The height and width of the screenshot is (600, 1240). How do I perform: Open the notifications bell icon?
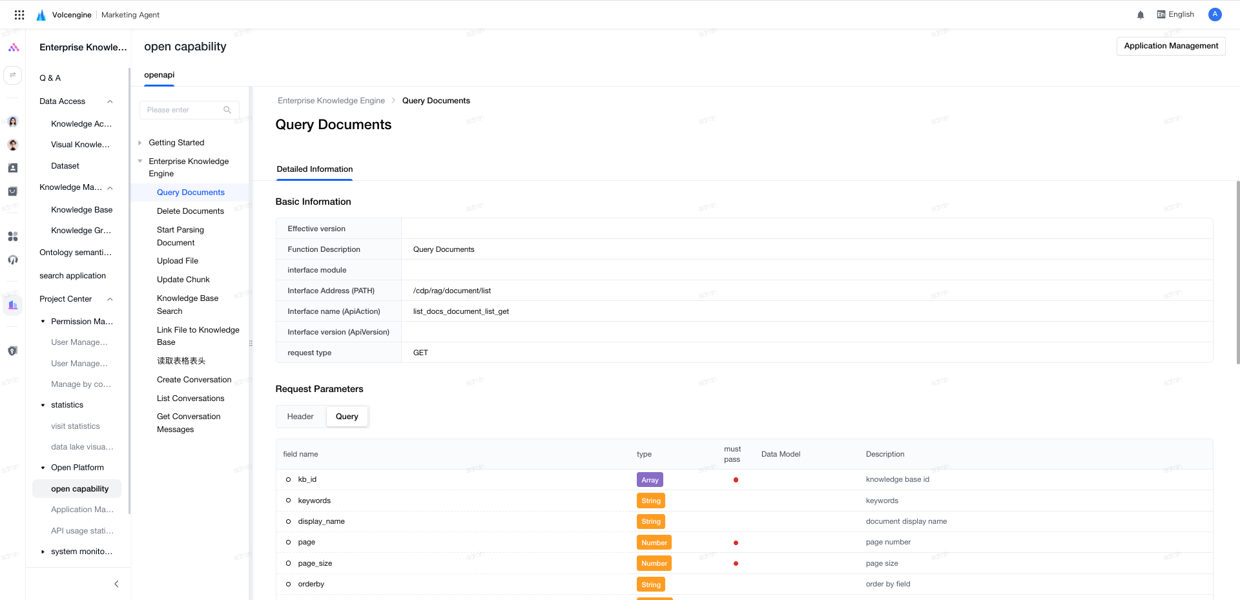1141,15
